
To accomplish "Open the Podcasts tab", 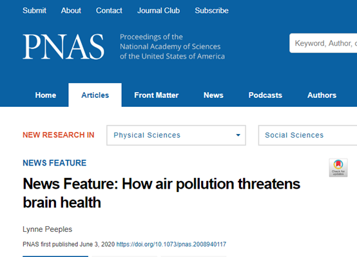I will [265, 95].
